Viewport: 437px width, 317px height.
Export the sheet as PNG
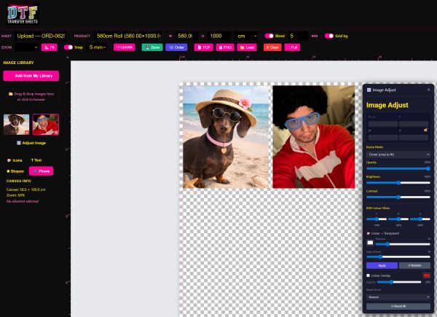click(225, 47)
